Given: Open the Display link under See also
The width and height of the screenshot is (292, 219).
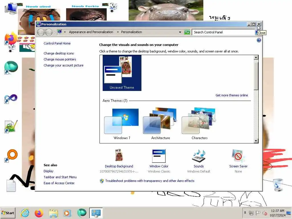Looking at the screenshot, I should 48,171.
